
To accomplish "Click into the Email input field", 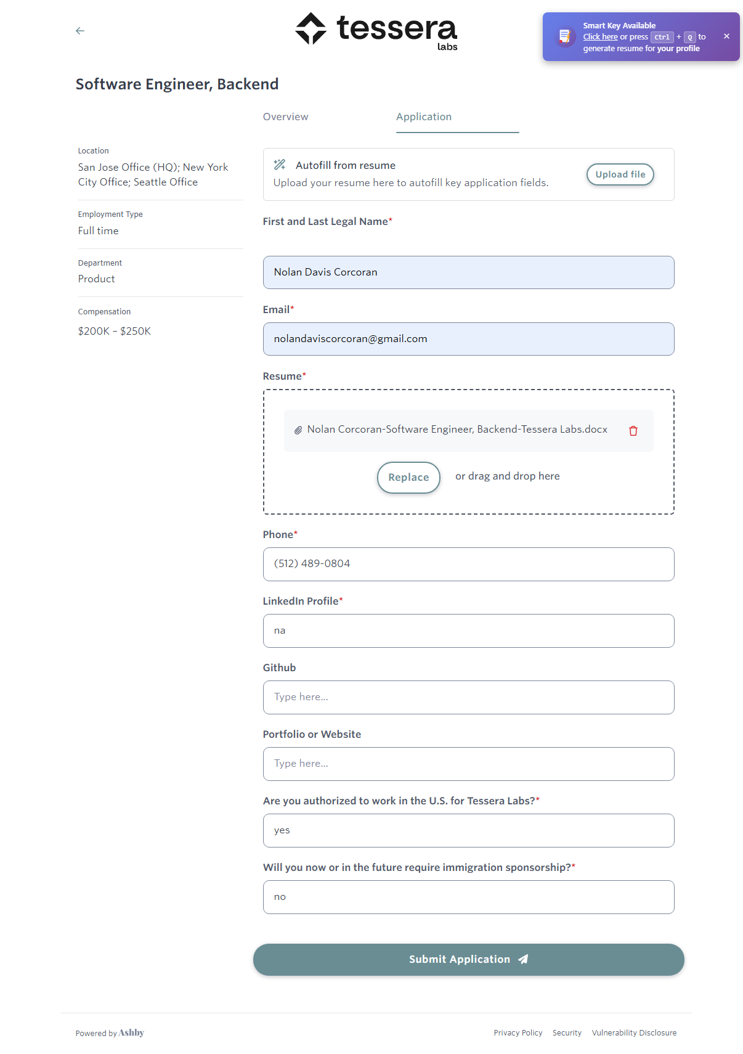I will pyautogui.click(x=468, y=339).
